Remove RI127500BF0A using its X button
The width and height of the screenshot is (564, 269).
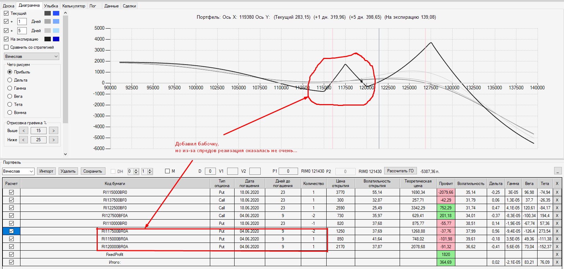tap(557, 216)
